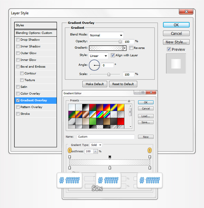Image resolution: width=204 pixels, height=208 pixels.
Task: Open the Gradient Type dropdown set to Solid
Action: click(95, 145)
